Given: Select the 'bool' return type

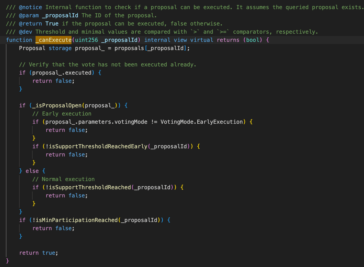Looking at the screenshot, I should (253, 40).
